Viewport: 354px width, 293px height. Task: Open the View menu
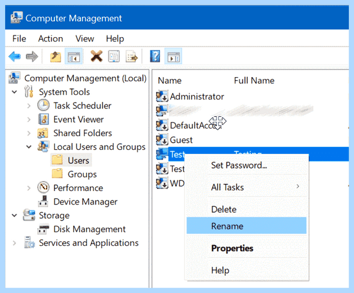(x=84, y=38)
